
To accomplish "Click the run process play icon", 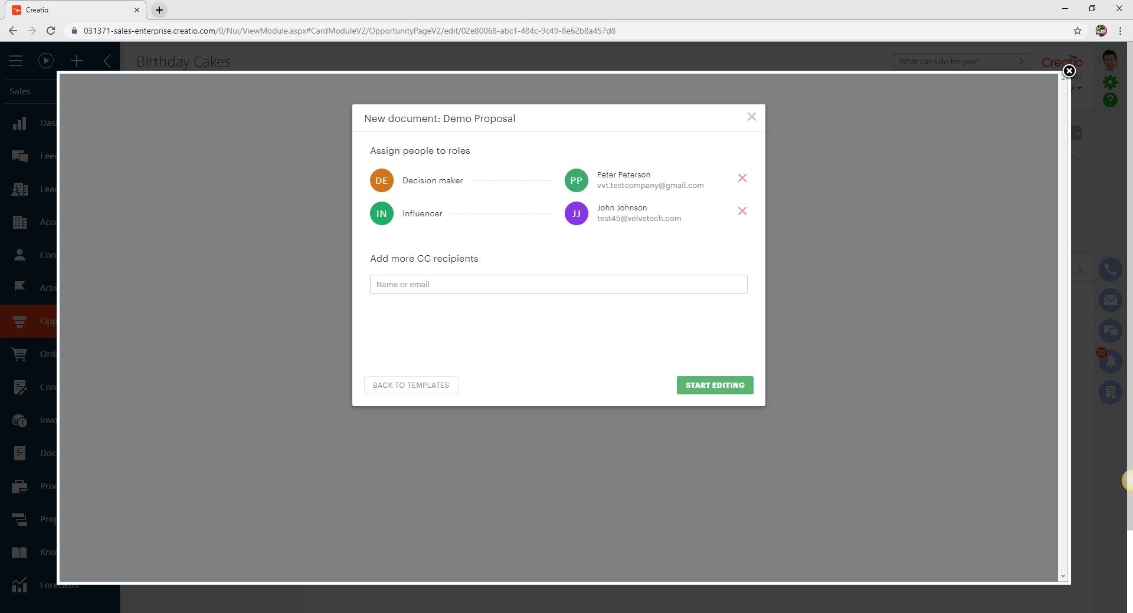I will [46, 61].
